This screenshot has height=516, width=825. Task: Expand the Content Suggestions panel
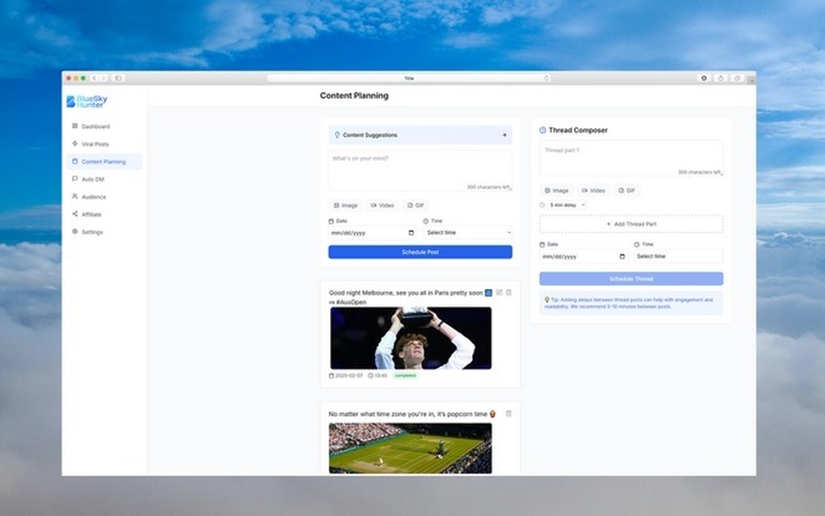[504, 136]
